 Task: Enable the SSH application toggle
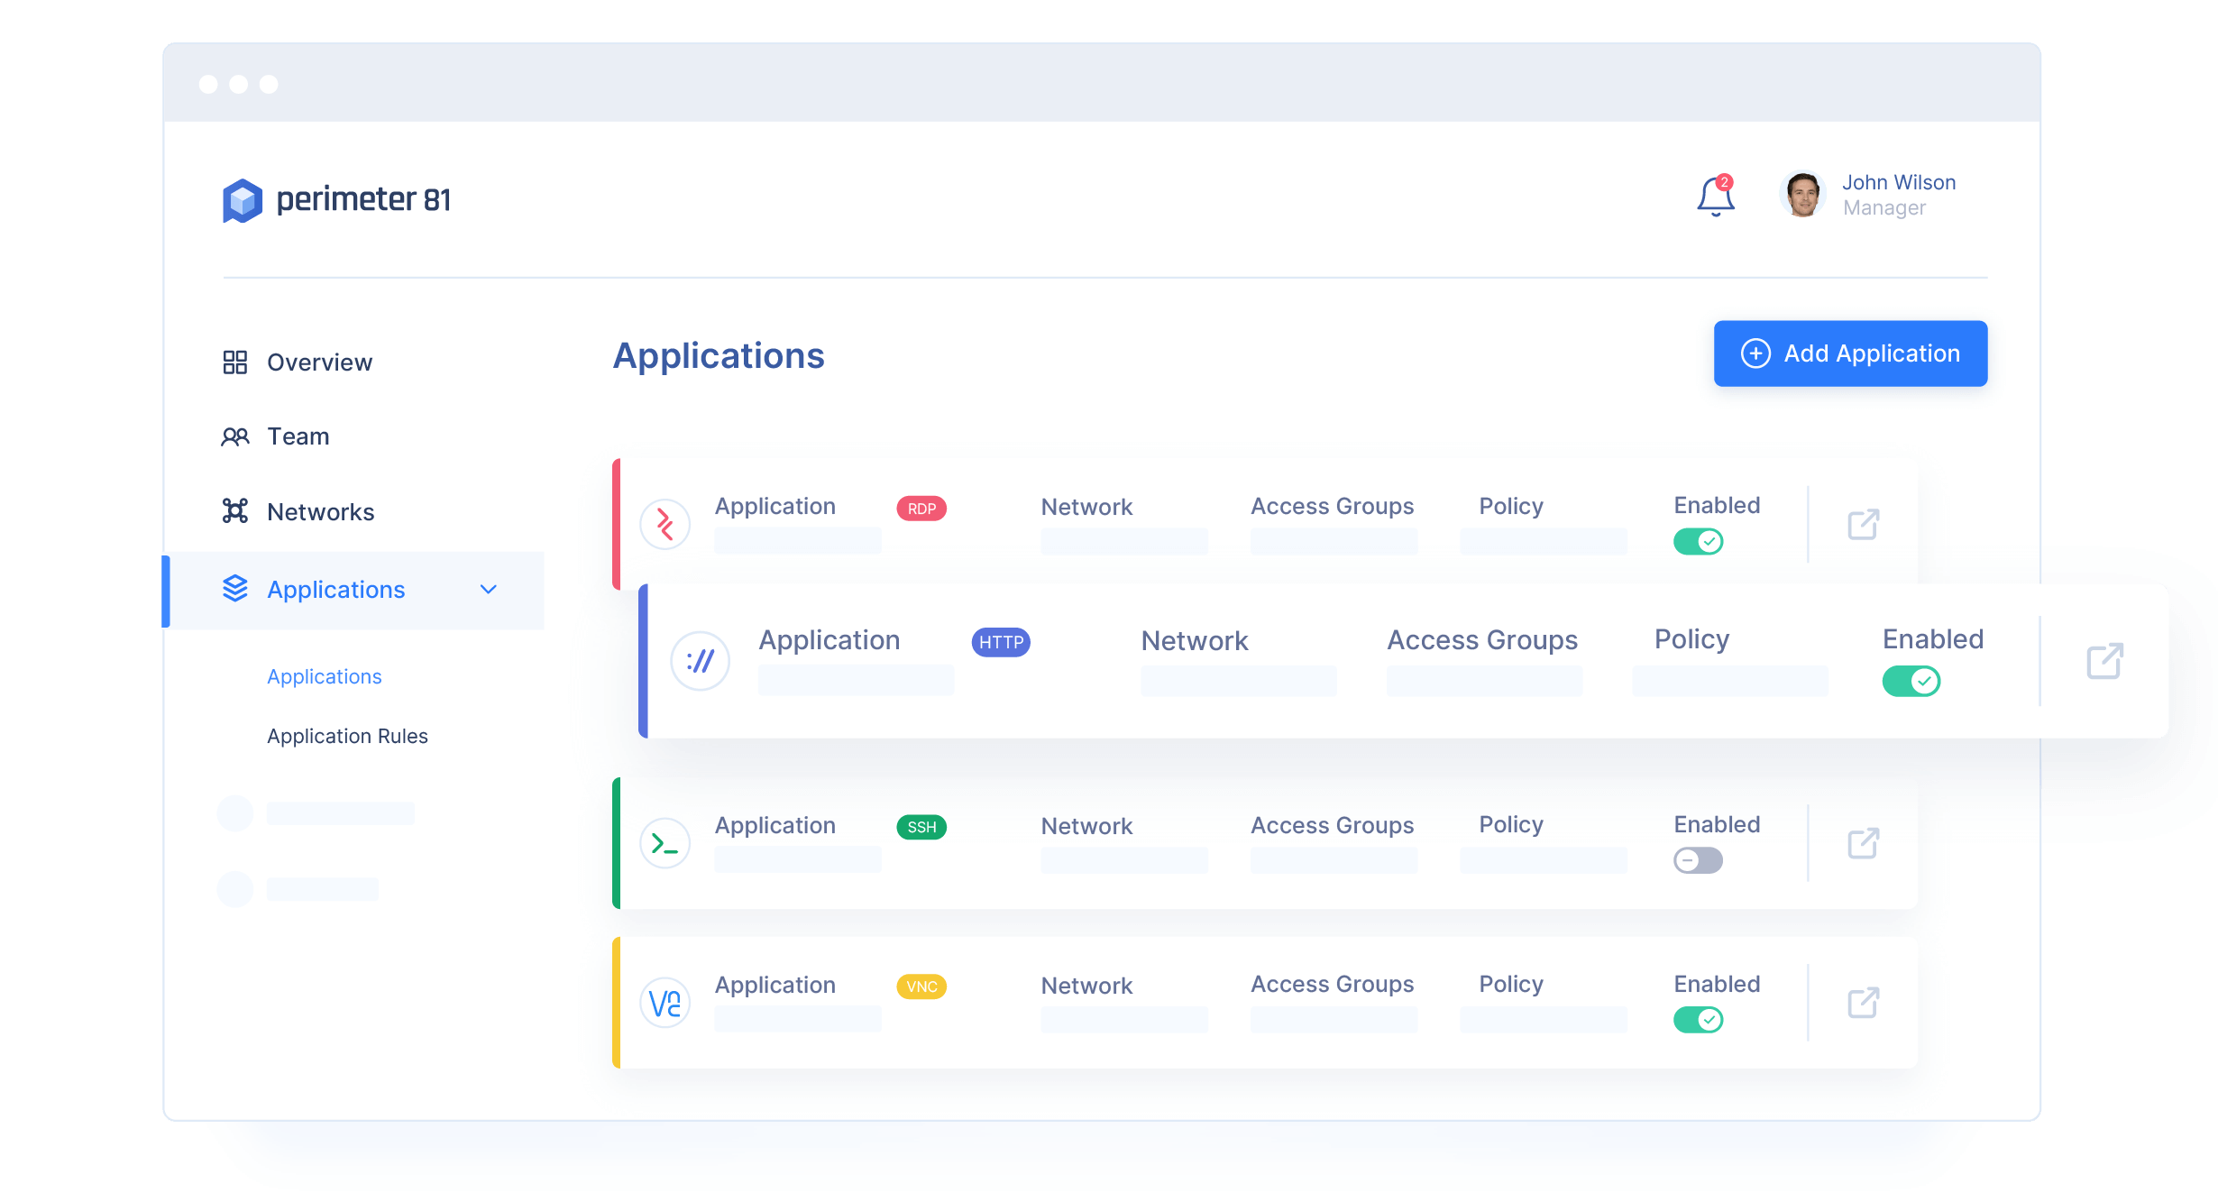pyautogui.click(x=1698, y=860)
